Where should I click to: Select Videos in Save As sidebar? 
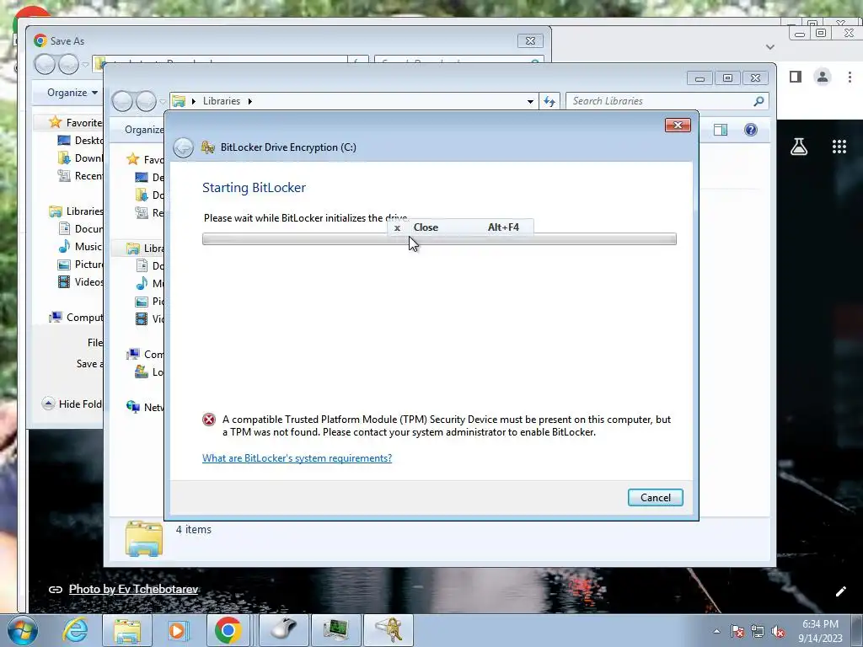pos(80,281)
